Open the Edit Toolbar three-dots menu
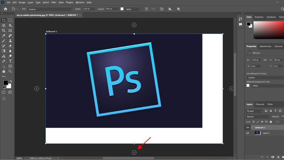The width and height of the screenshot is (284, 160). click(x=4, y=76)
